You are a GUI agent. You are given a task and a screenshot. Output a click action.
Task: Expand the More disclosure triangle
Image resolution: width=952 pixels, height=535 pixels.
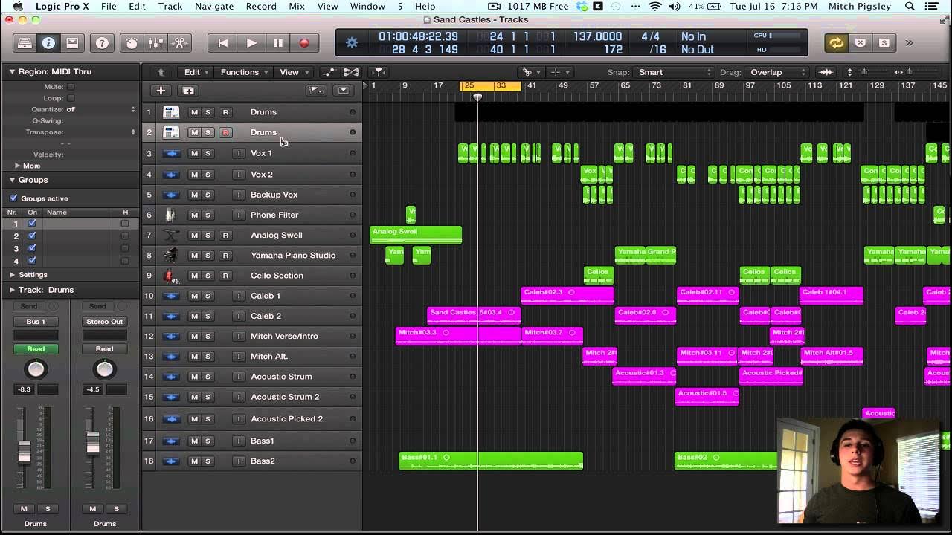pos(17,166)
